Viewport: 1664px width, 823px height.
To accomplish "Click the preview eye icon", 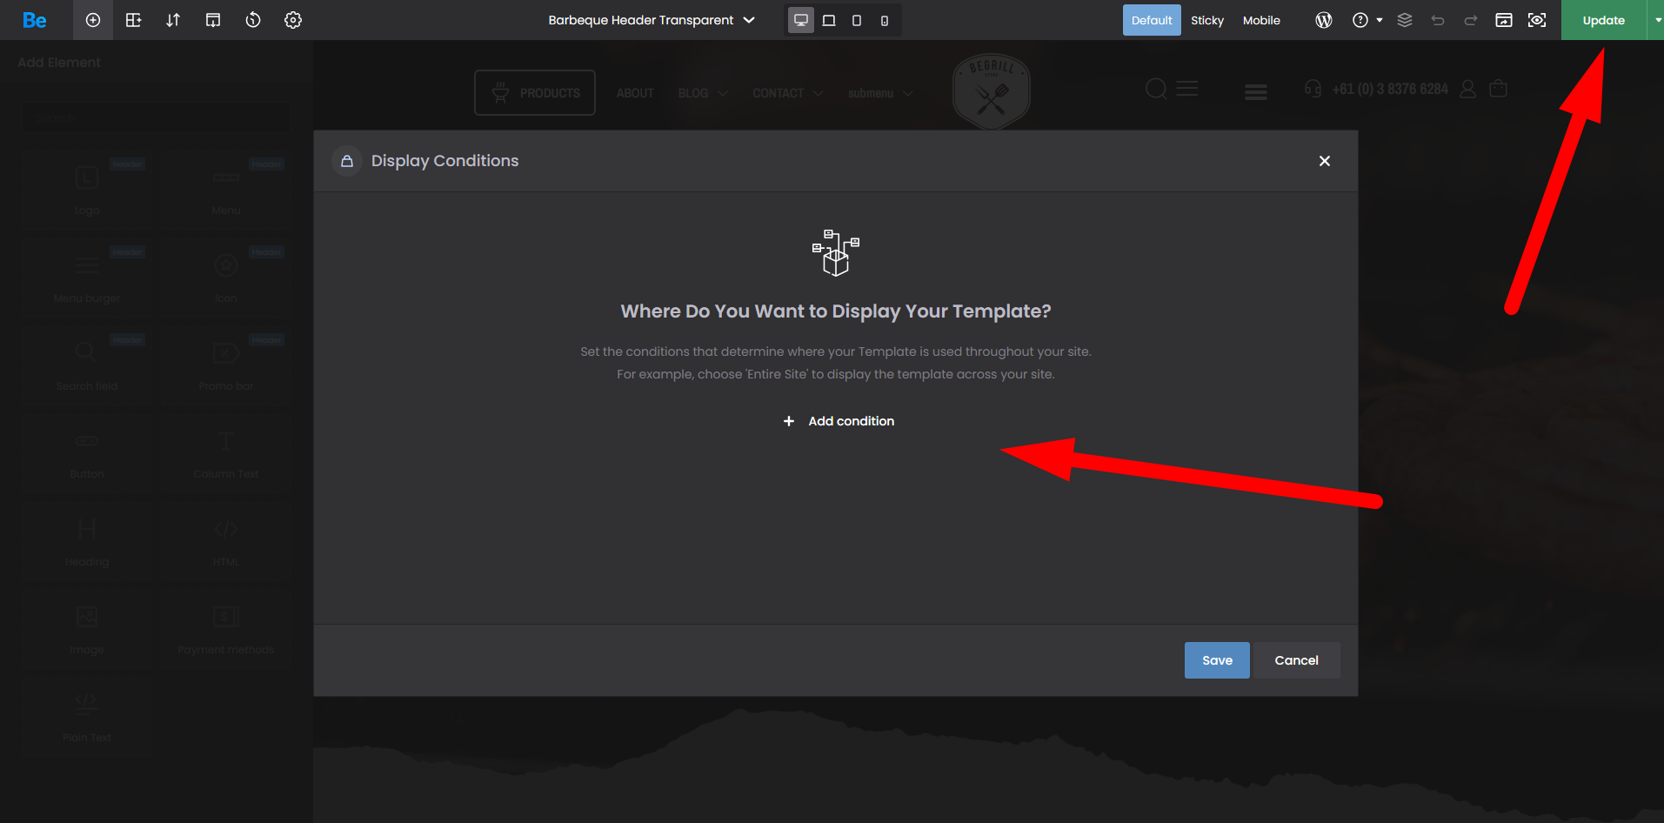I will tap(1537, 20).
